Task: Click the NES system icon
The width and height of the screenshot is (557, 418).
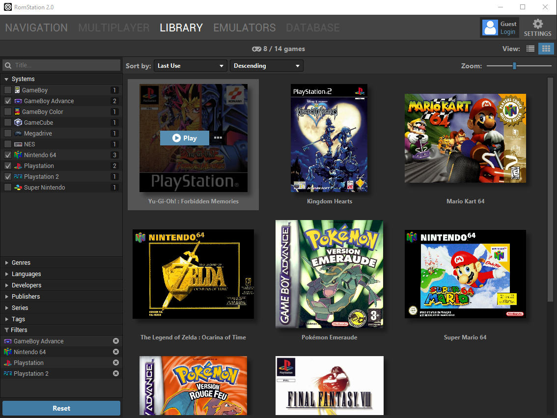Action: 18,144
